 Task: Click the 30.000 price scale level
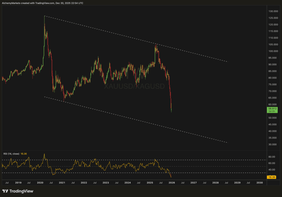(272, 144)
